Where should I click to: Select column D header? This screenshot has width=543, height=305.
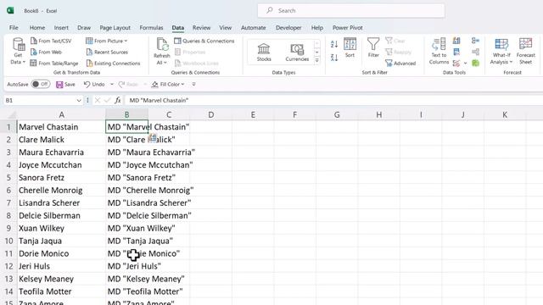[x=211, y=114]
